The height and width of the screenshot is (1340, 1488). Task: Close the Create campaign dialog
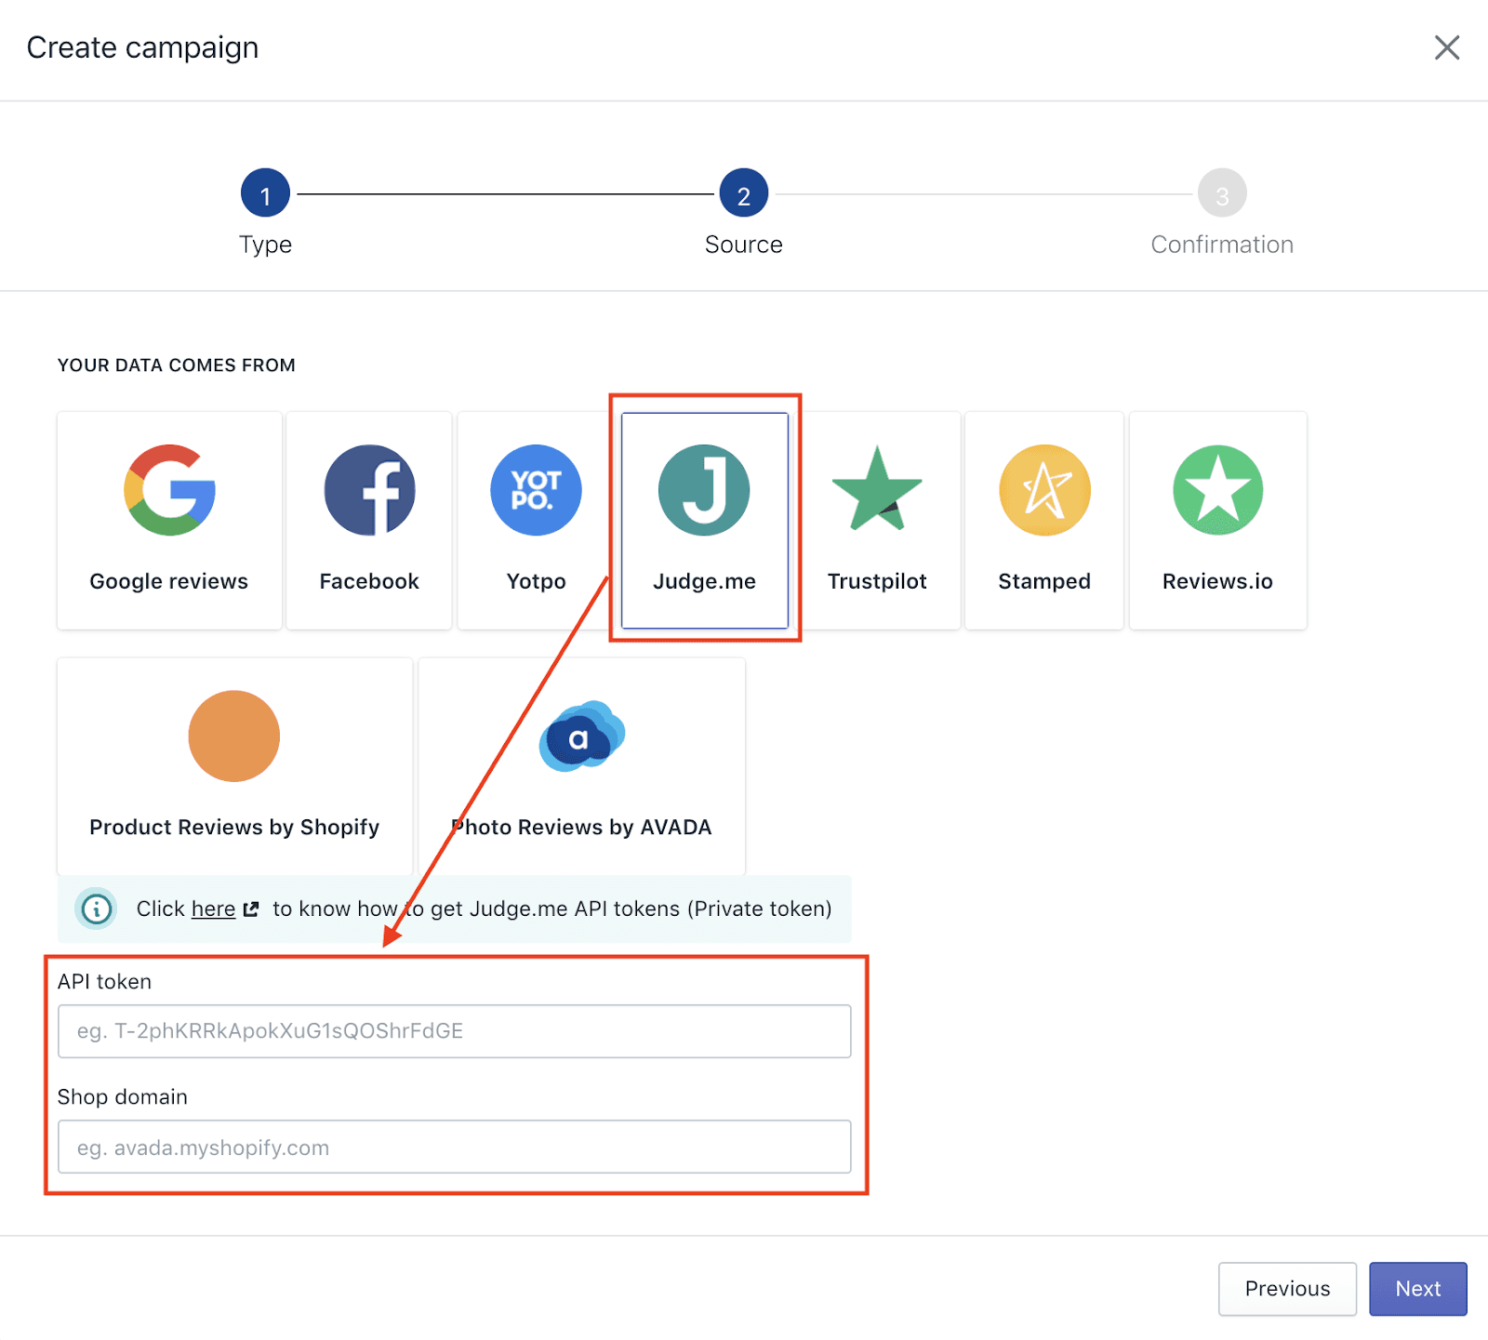[1447, 47]
